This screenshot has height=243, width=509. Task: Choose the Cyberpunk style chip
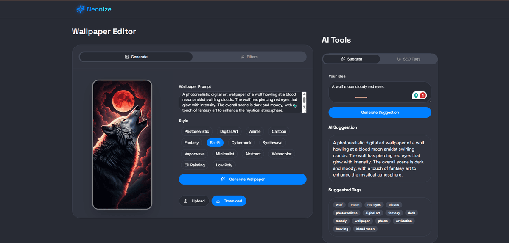click(241, 143)
